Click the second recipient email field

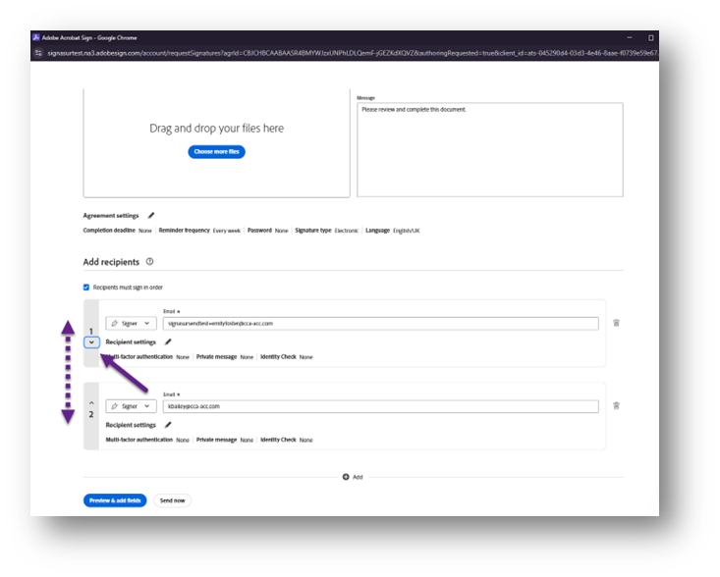(x=381, y=405)
